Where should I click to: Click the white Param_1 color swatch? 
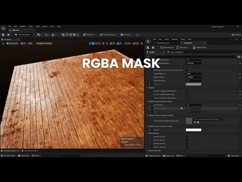pos(194,130)
